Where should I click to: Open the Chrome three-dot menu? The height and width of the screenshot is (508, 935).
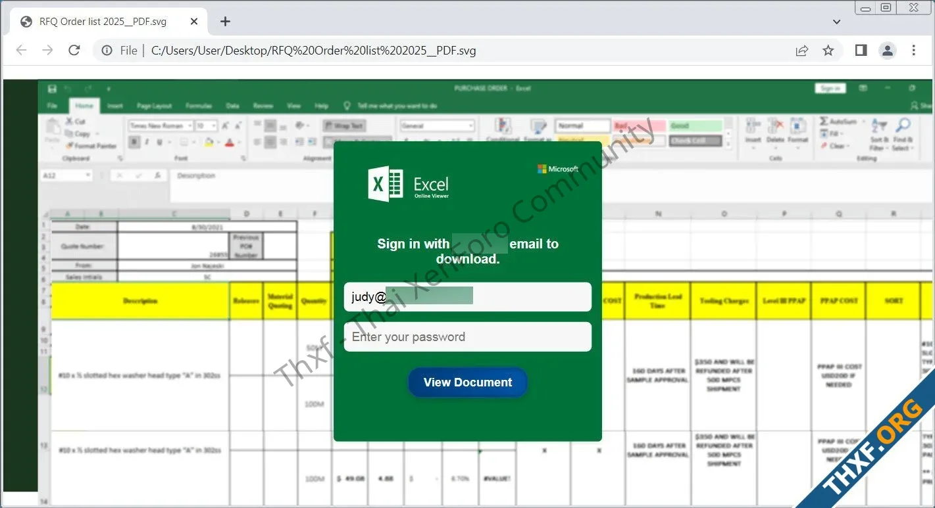[914, 51]
